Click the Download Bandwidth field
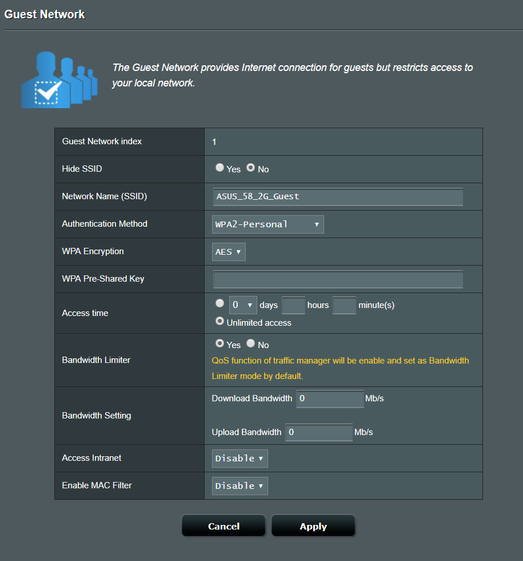 [x=330, y=398]
